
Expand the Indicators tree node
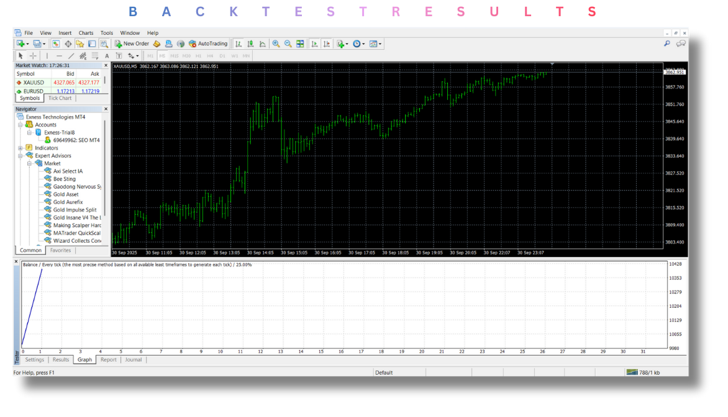[x=20, y=148]
